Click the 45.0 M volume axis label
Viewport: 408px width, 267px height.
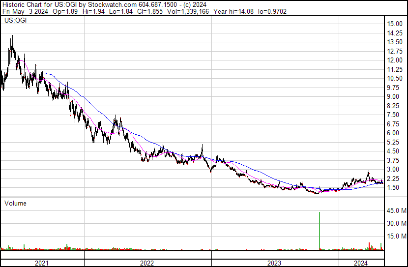tap(396, 211)
